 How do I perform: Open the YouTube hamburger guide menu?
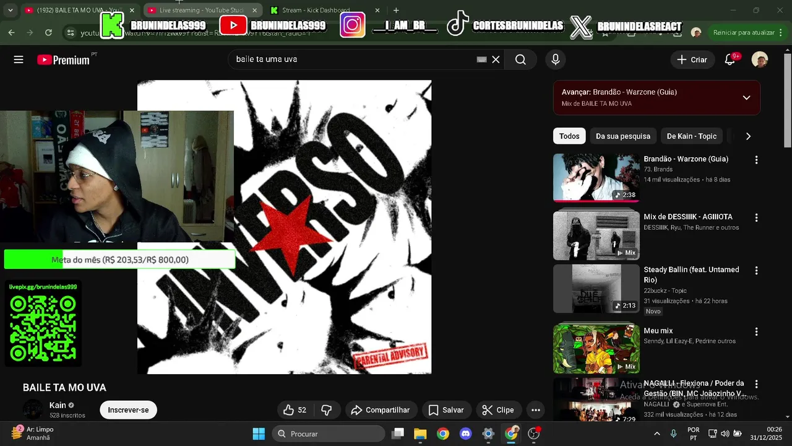[x=19, y=59]
